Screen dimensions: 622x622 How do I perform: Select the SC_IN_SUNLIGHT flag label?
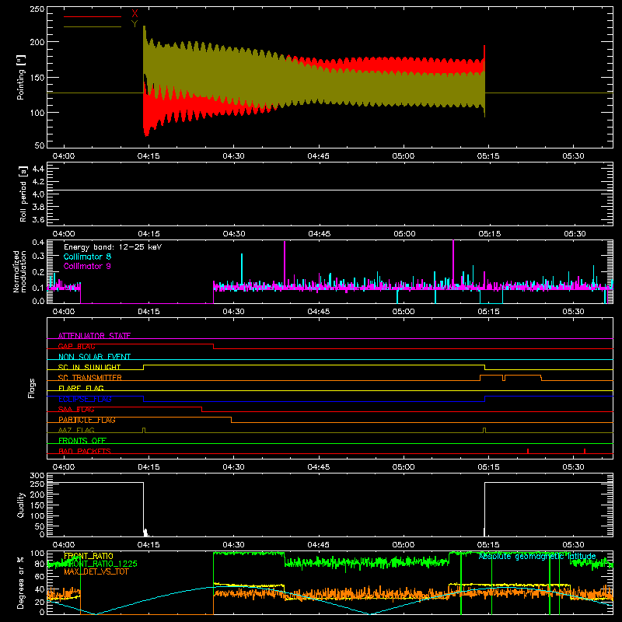[x=89, y=367]
